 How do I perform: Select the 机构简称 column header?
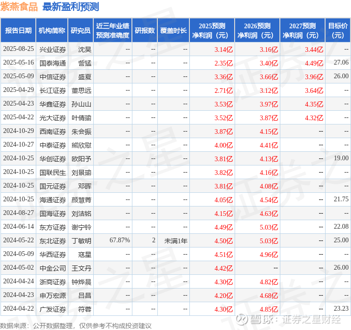tap(52, 31)
